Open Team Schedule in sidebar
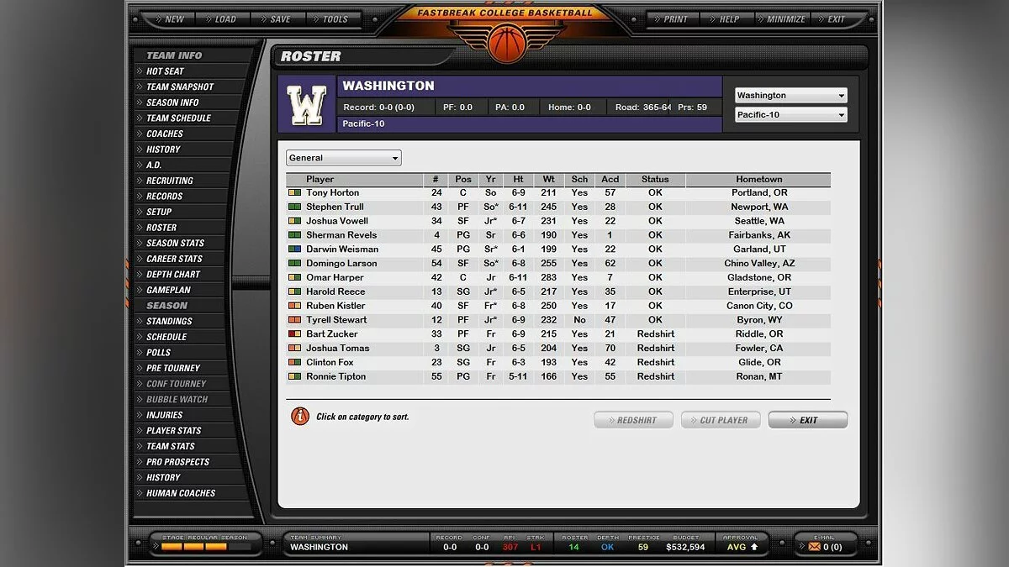This screenshot has width=1009, height=567. [x=178, y=118]
